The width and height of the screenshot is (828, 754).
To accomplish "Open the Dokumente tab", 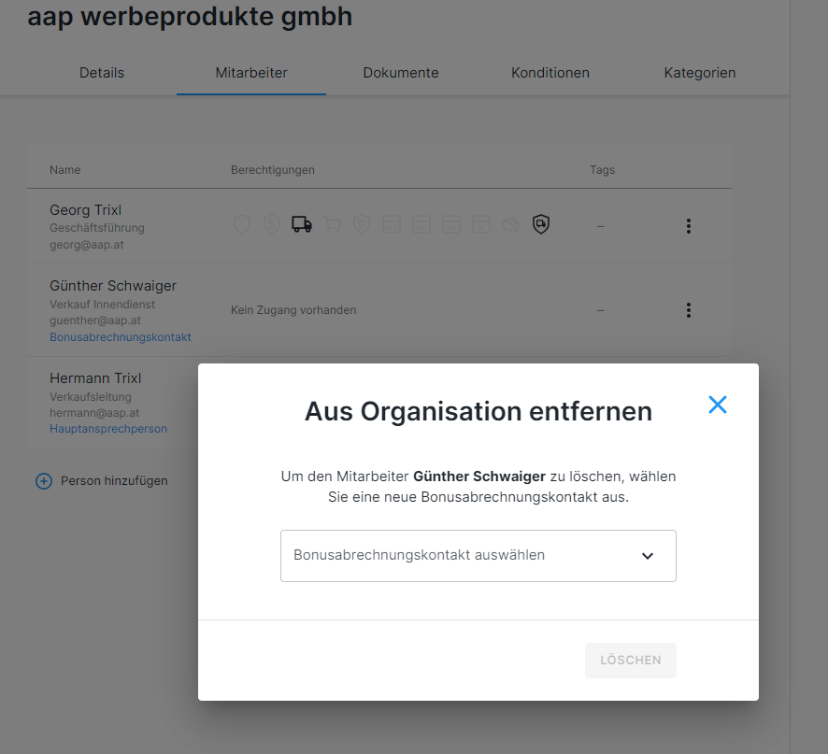I will [401, 73].
